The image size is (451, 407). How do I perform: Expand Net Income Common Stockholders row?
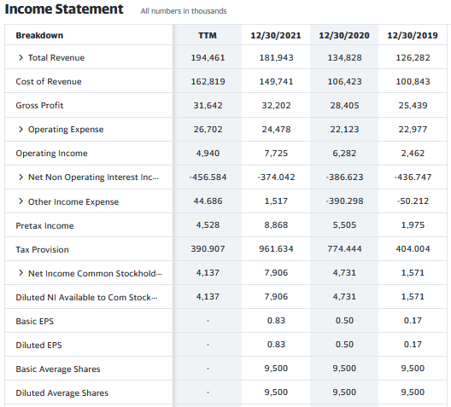[20, 273]
